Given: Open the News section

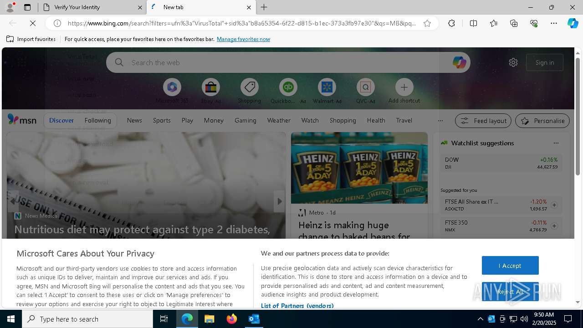Looking at the screenshot, I should click(134, 120).
